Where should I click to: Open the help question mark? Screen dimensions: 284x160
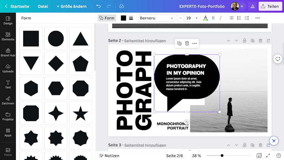click(x=279, y=156)
